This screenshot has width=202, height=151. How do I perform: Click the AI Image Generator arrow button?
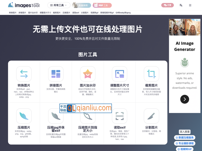[185, 99]
